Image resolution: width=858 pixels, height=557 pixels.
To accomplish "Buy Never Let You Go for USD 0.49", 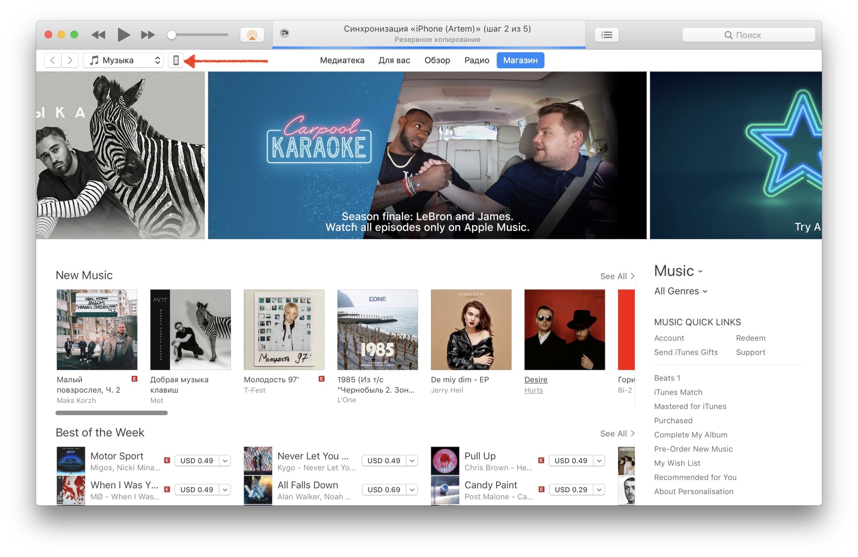I will click(x=384, y=461).
